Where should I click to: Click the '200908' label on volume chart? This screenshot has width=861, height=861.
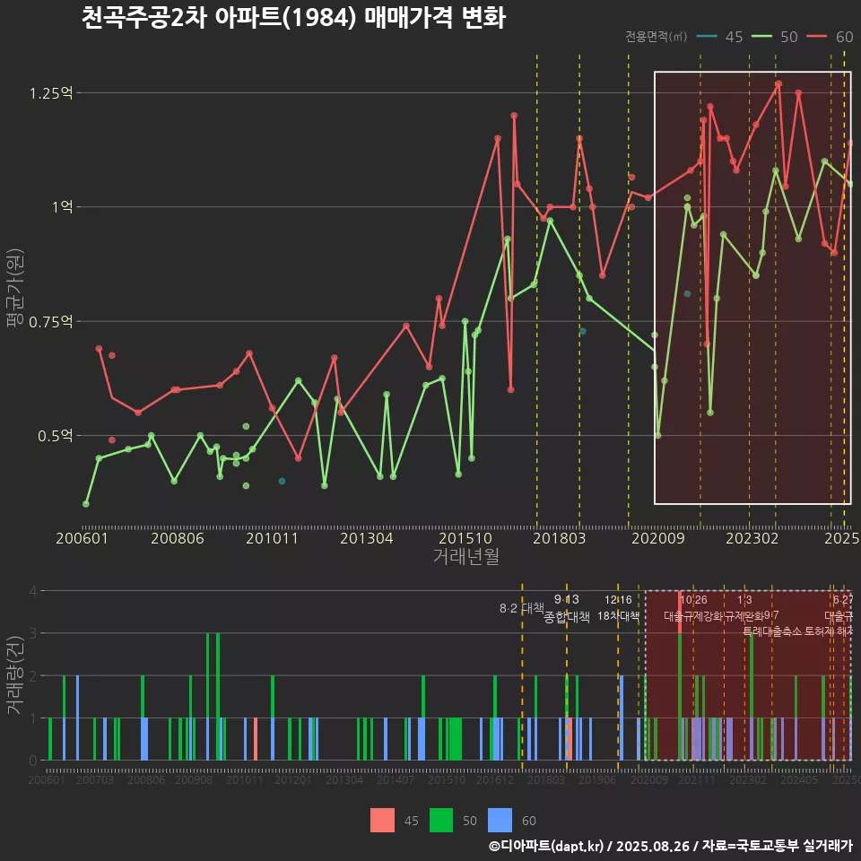coord(194,779)
